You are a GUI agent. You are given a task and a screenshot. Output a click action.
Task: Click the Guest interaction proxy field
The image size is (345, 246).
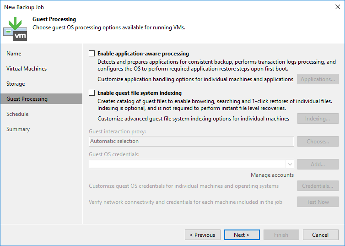191,142
